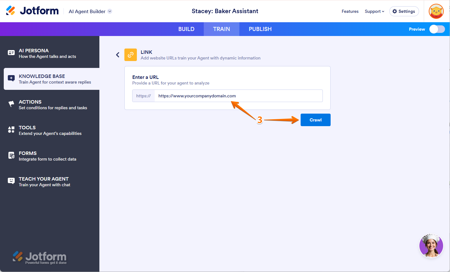Switch to the BUILD tab
This screenshot has width=450, height=272.
tap(186, 29)
